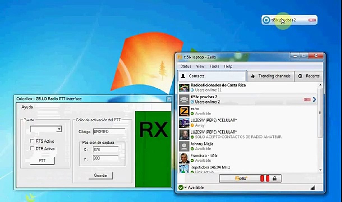This screenshot has width=342, height=202.
Task: Switch to the Contacts tab
Action: click(212, 76)
